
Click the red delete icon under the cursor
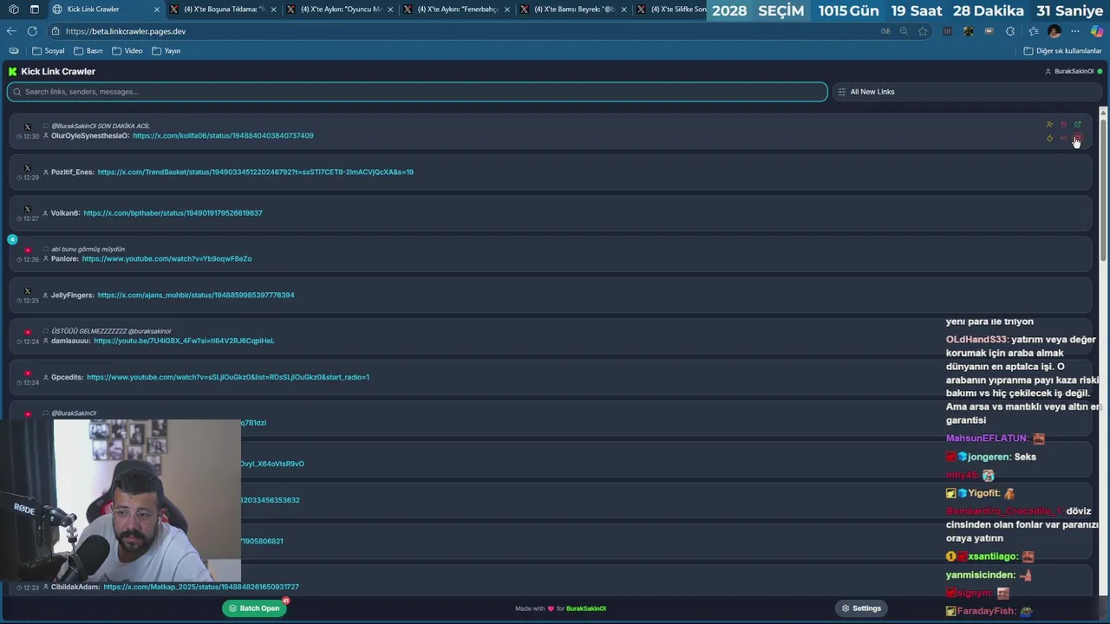(1078, 139)
